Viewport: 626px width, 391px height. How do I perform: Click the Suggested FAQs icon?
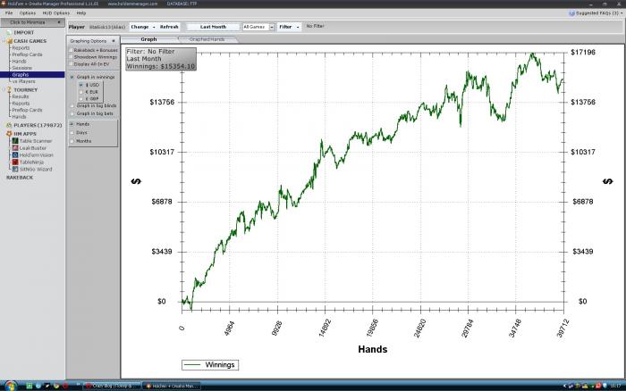[571, 13]
